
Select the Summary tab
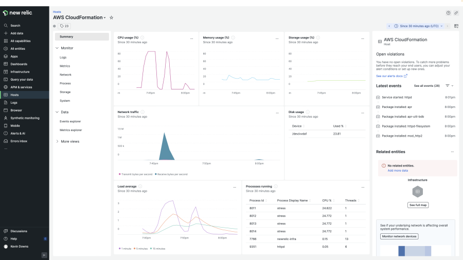click(x=82, y=36)
